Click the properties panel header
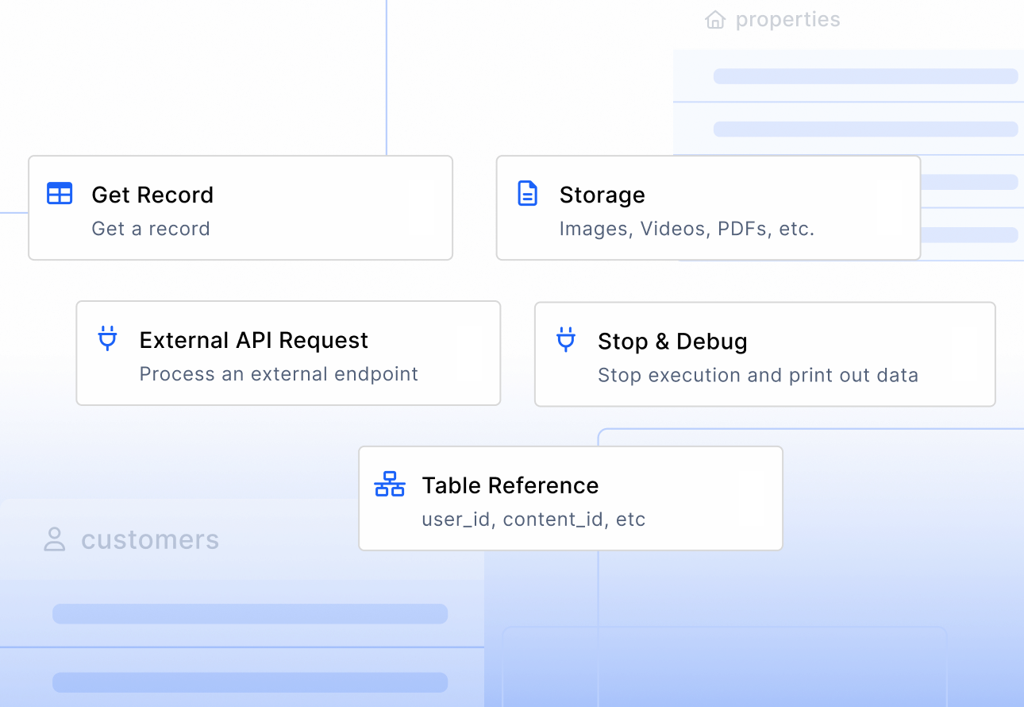The image size is (1024, 707). (x=788, y=19)
